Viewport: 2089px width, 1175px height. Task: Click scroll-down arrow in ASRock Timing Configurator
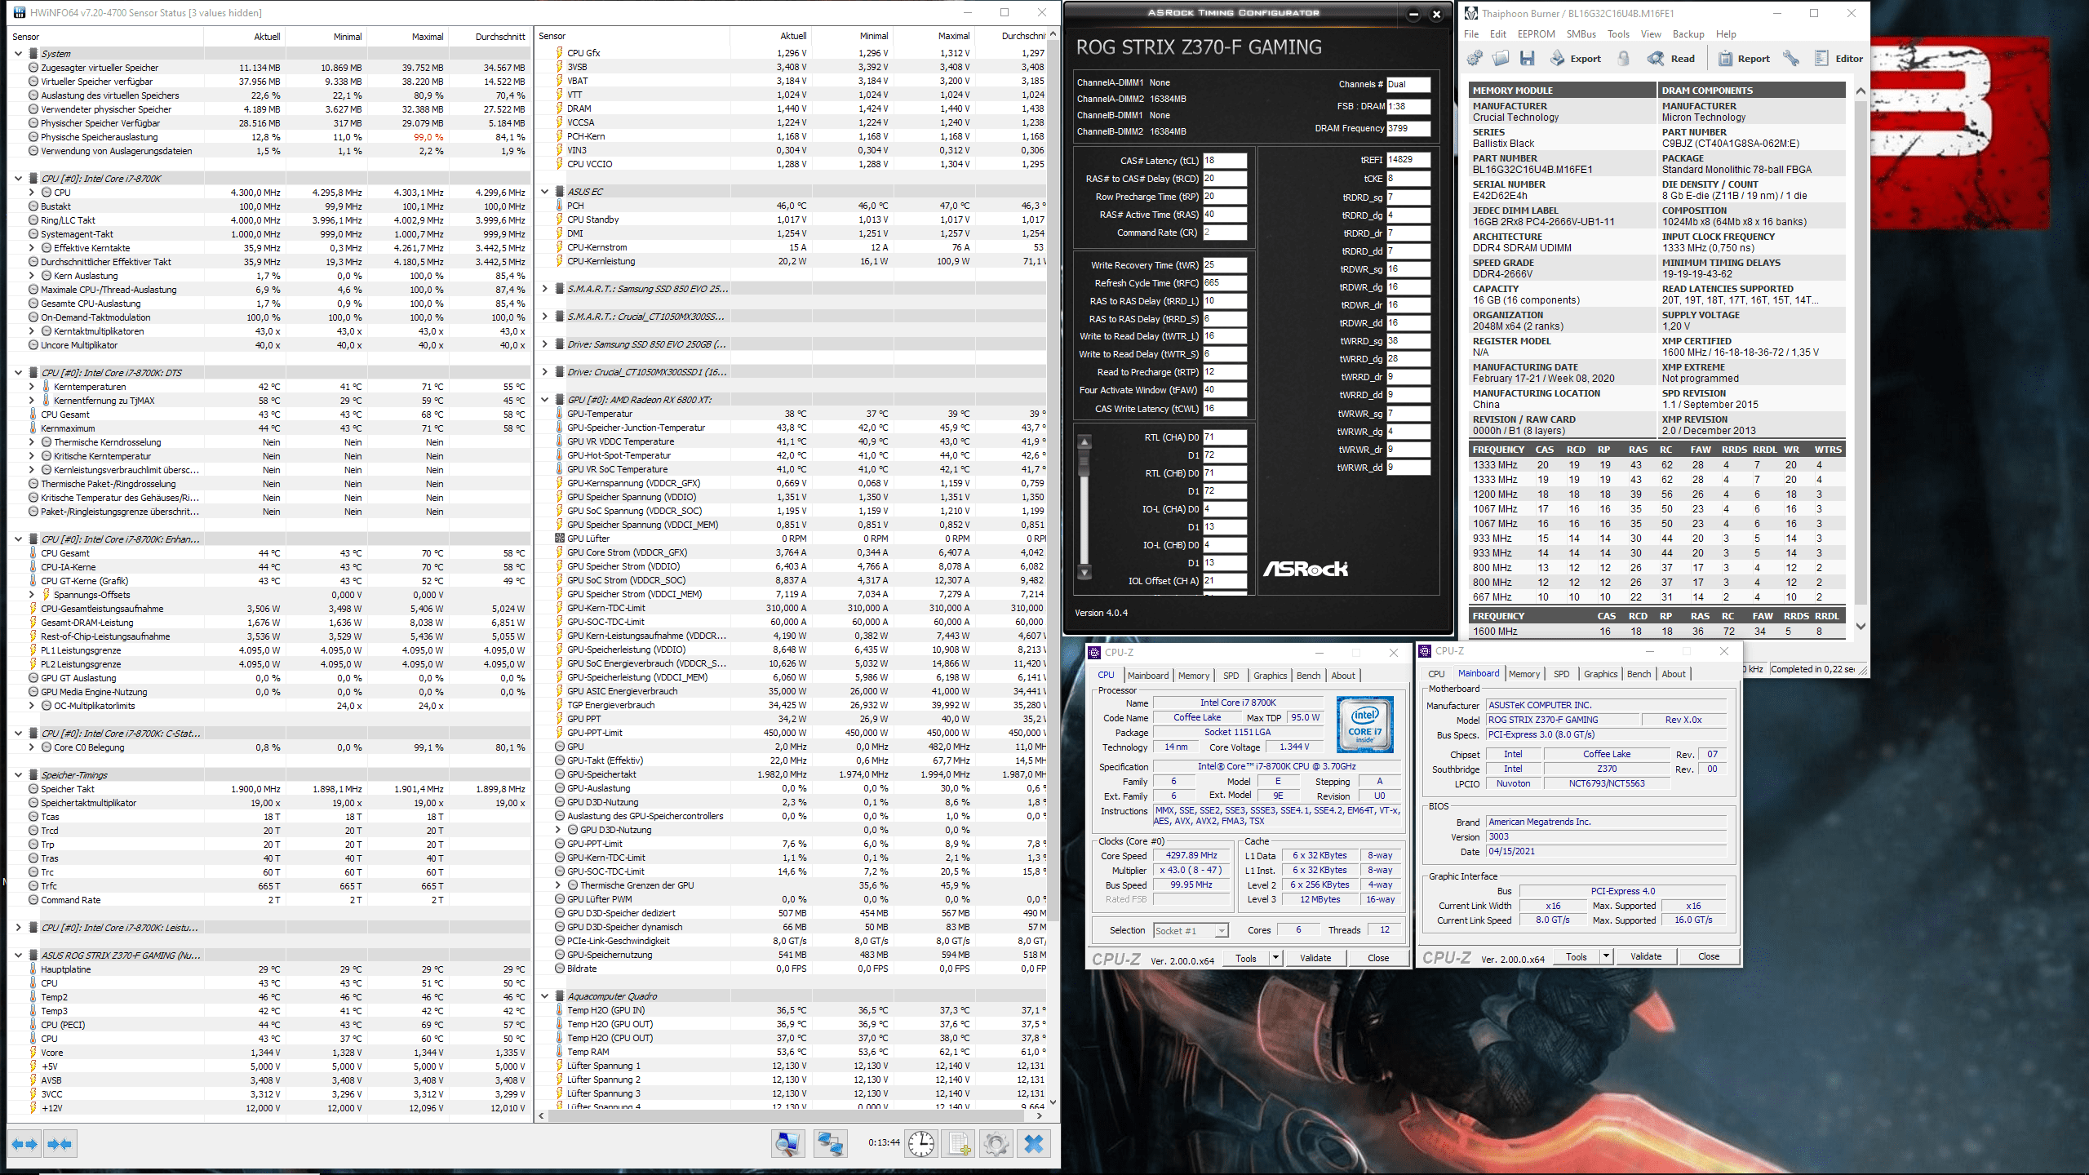pos(1084,573)
